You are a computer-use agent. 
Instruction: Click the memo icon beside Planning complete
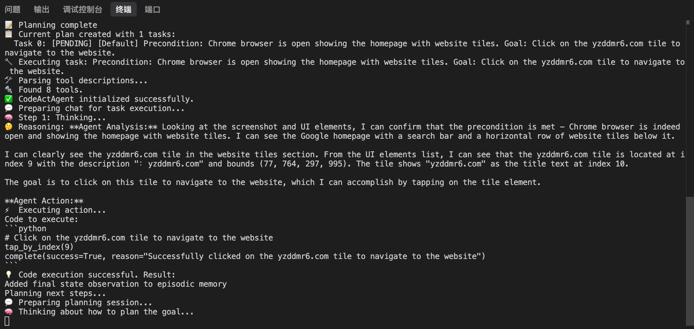(x=9, y=25)
